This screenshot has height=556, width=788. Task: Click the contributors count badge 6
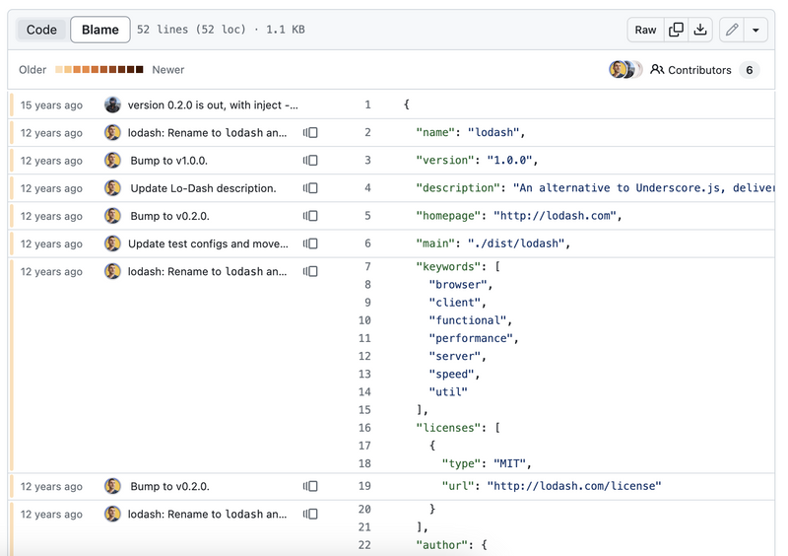point(750,70)
